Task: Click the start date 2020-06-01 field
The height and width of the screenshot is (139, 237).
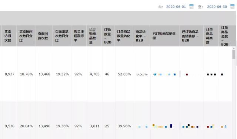Action: click(x=176, y=7)
